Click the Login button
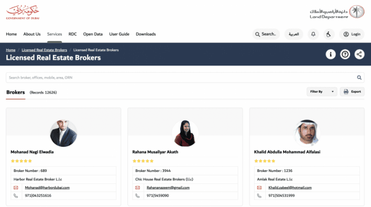The width and height of the screenshot is (371, 207). 352,34
